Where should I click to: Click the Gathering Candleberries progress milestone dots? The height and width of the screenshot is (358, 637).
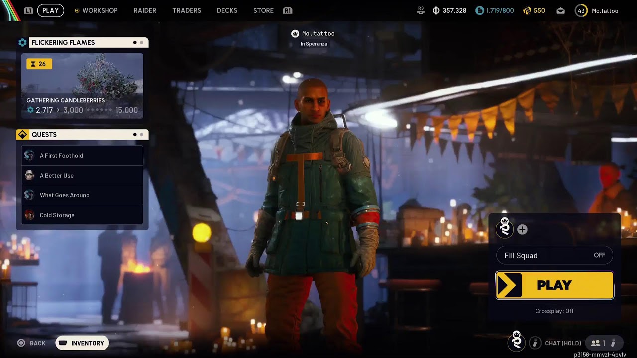point(99,110)
